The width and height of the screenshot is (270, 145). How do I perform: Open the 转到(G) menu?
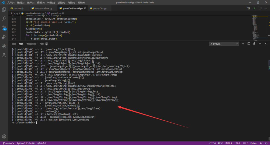[x=51, y=3]
